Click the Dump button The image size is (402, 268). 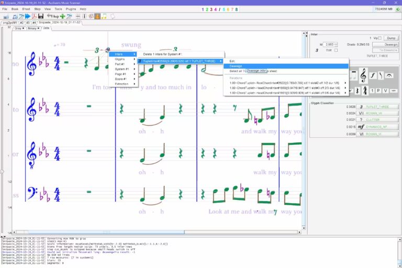click(x=391, y=38)
